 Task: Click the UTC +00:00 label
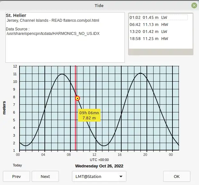coord(99,160)
